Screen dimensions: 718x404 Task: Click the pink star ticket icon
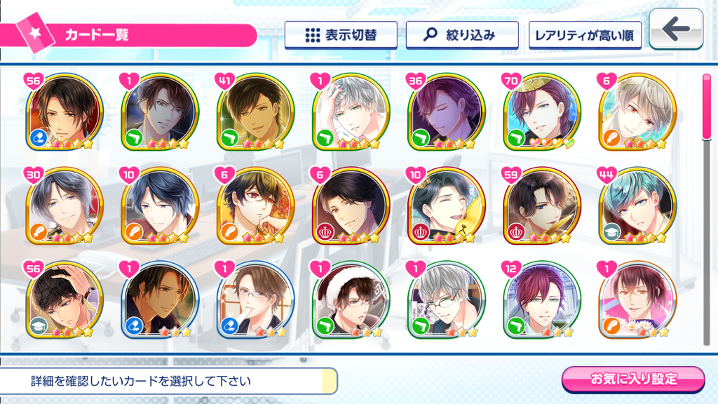(x=36, y=33)
